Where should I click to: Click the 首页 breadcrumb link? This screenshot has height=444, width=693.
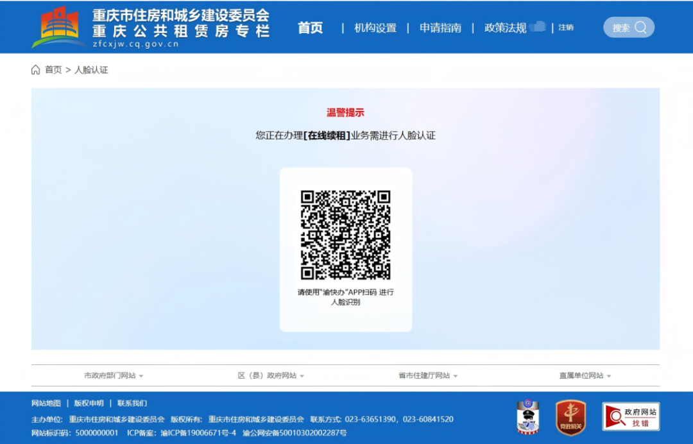click(53, 70)
